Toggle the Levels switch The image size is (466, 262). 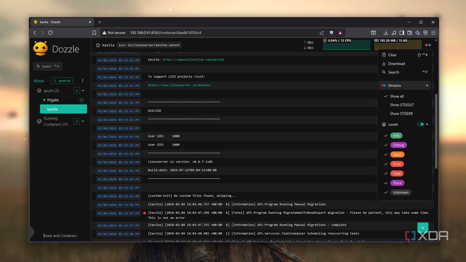click(x=421, y=124)
